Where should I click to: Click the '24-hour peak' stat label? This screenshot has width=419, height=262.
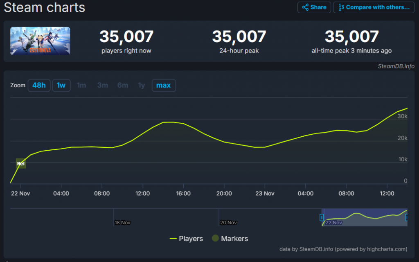[x=239, y=50]
